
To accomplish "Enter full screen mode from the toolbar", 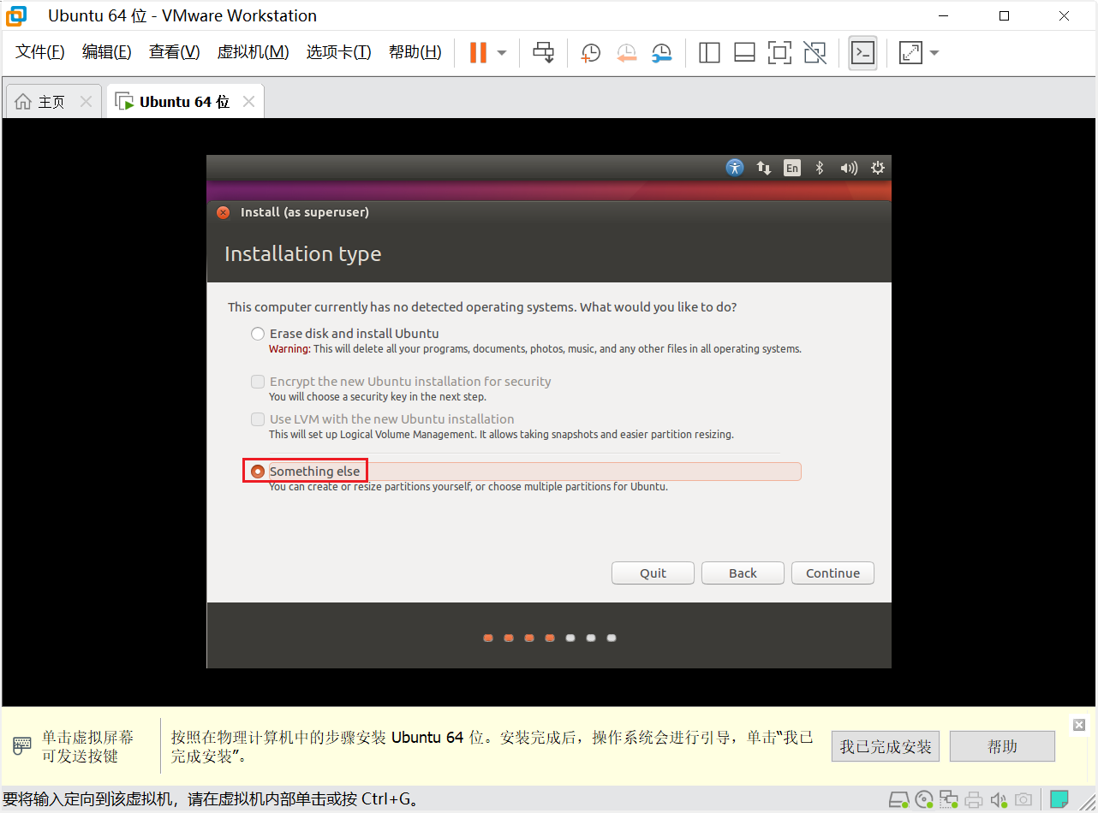I will 779,53.
